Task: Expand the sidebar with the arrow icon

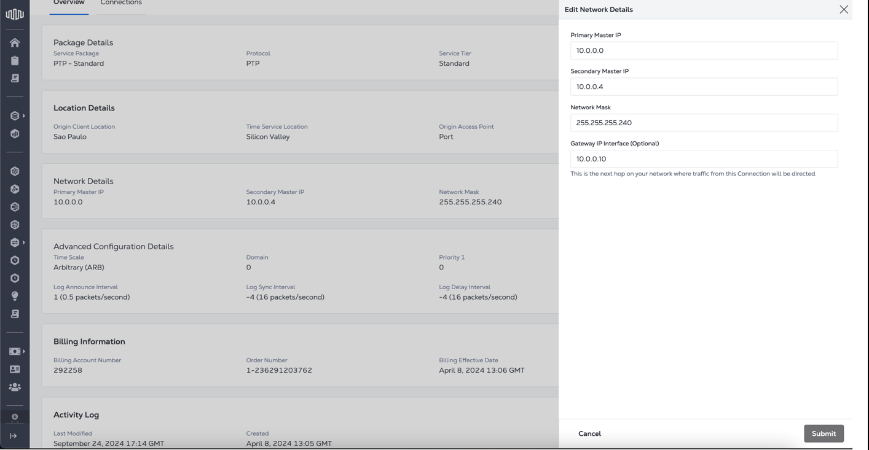Action: 14,436
